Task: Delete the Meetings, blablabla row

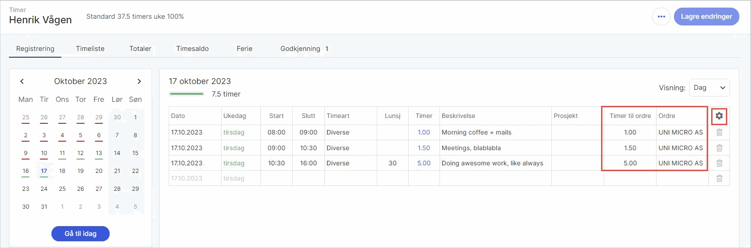Action: [x=719, y=148]
